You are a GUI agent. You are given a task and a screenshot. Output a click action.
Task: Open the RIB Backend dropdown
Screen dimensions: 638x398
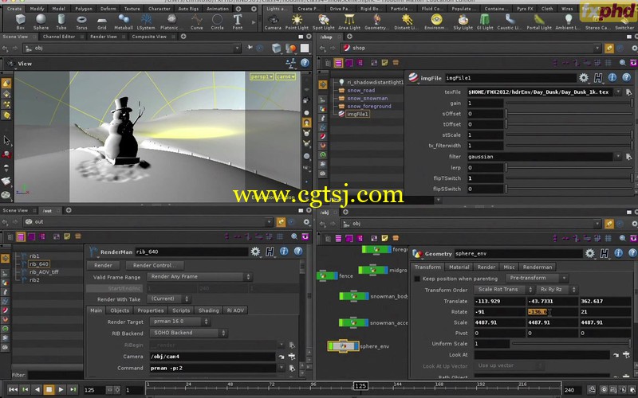(188, 333)
